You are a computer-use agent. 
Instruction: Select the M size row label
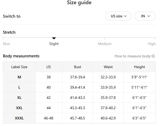click(x=19, y=77)
